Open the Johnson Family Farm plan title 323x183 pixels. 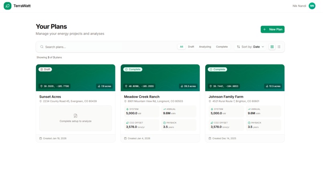pyautogui.click(x=226, y=97)
